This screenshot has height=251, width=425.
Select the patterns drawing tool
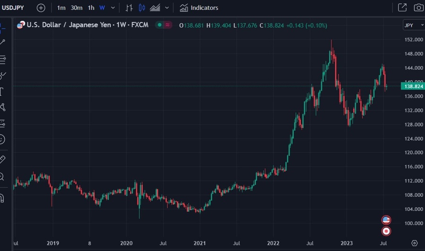click(2, 107)
